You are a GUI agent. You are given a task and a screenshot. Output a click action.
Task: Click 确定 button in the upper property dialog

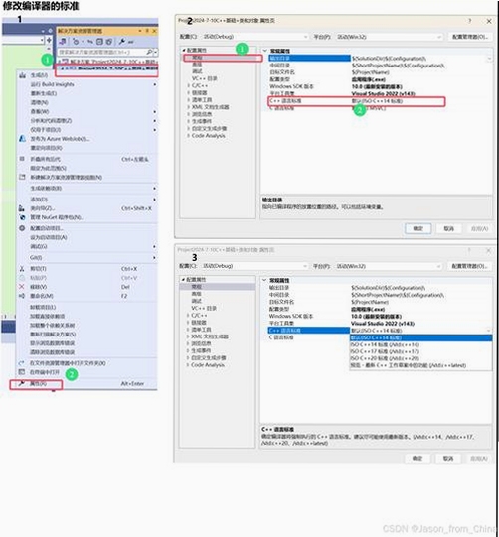[x=417, y=228]
